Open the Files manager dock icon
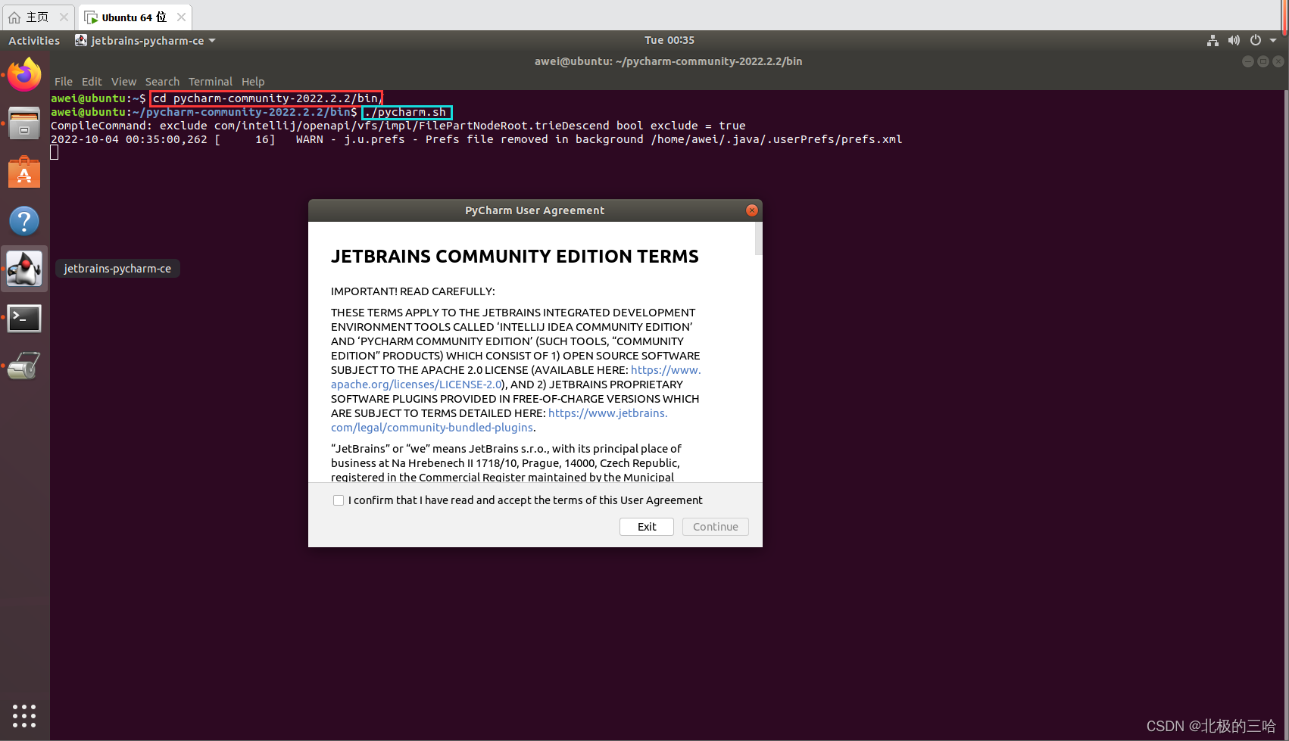Screen dimensions: 1289x741 [24, 123]
